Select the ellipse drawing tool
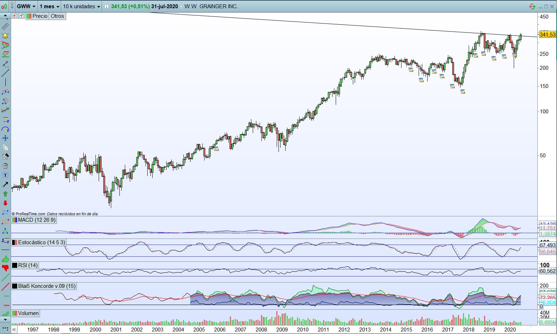 (x=5, y=222)
